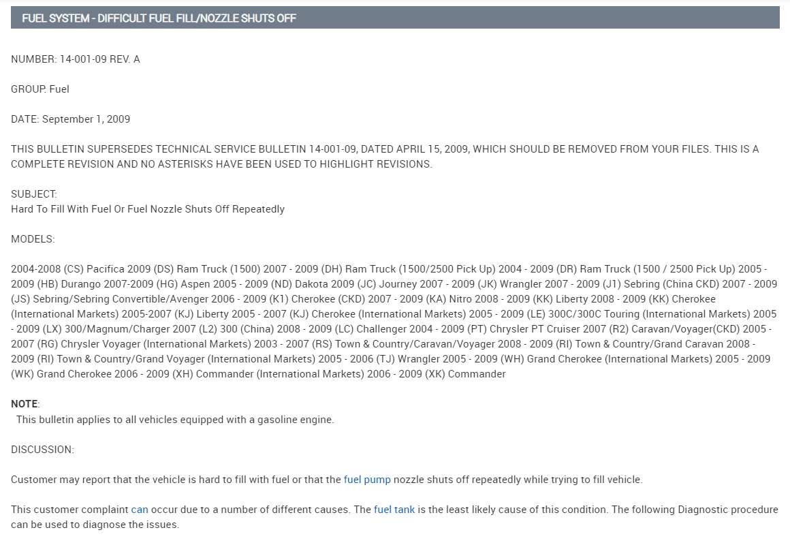This screenshot has height=543, width=790.
Task: Click the DATE September 1, 2009 line
Action: click(x=70, y=119)
